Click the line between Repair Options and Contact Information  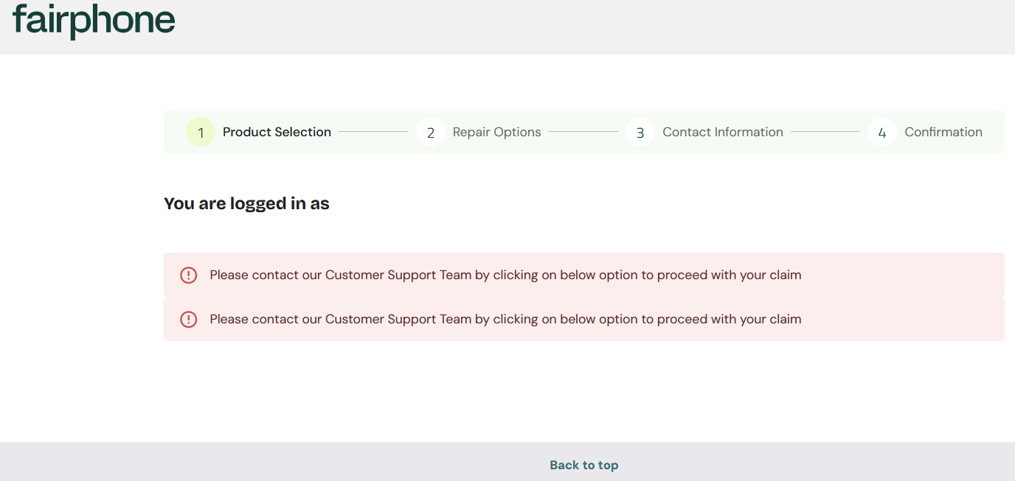pyautogui.click(x=583, y=133)
